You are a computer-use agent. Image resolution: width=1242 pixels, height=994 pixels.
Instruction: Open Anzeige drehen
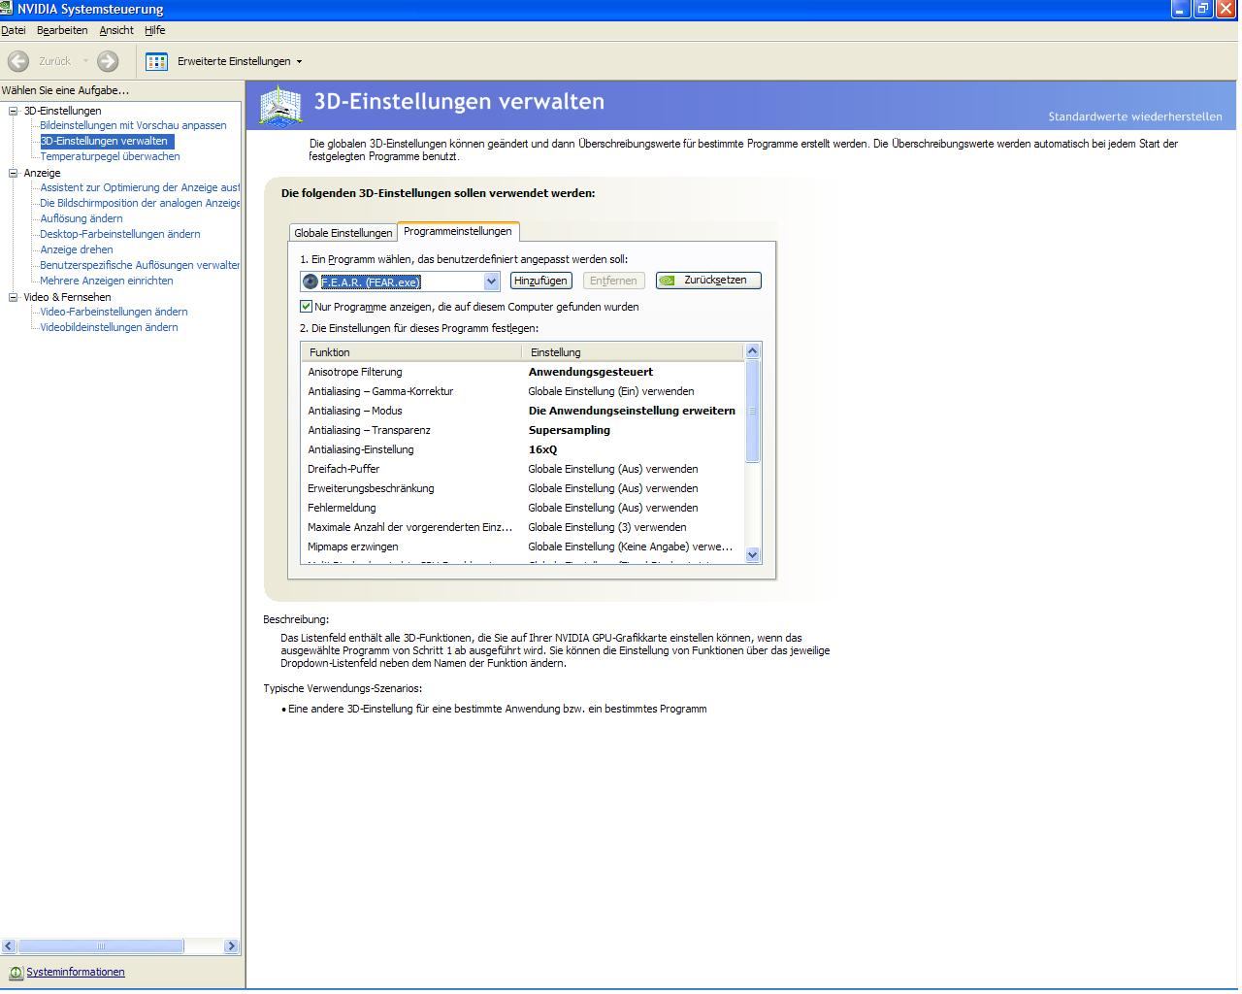(77, 249)
